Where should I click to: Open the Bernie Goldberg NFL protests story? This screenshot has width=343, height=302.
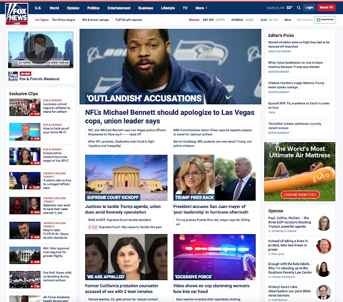[212, 144]
